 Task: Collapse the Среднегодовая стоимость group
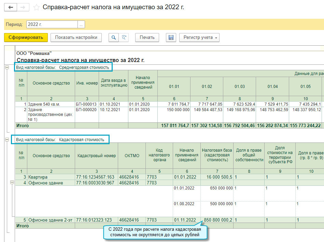7,67
